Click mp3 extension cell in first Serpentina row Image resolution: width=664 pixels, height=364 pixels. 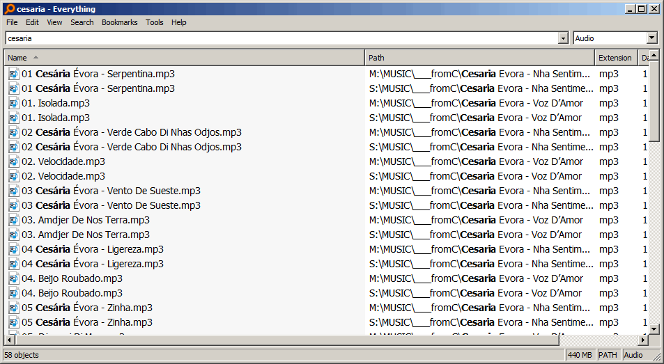tap(609, 74)
